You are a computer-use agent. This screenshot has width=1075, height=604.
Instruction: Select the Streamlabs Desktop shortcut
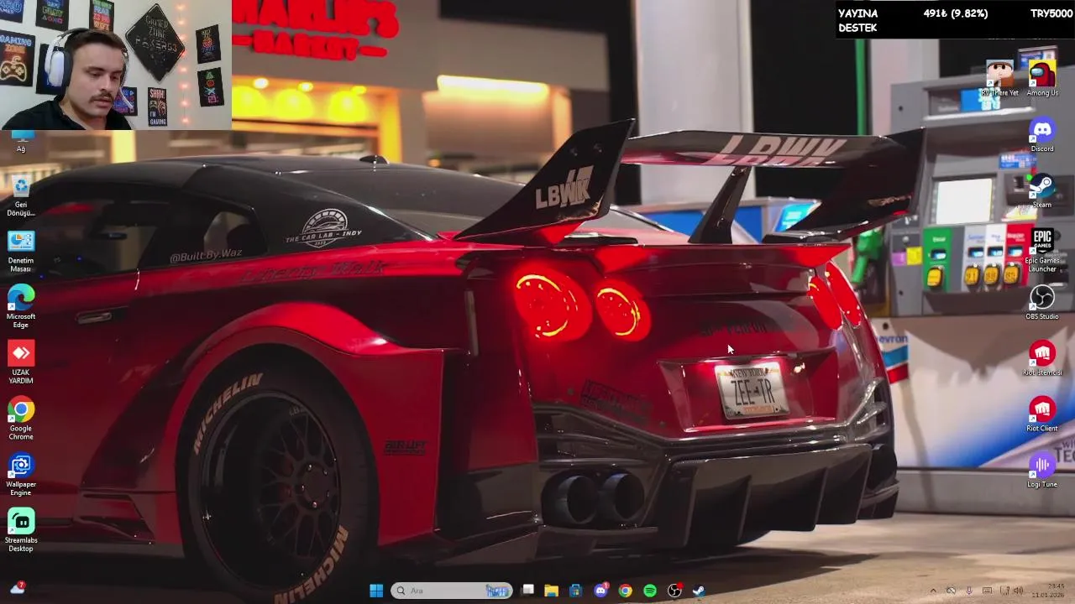(x=21, y=530)
